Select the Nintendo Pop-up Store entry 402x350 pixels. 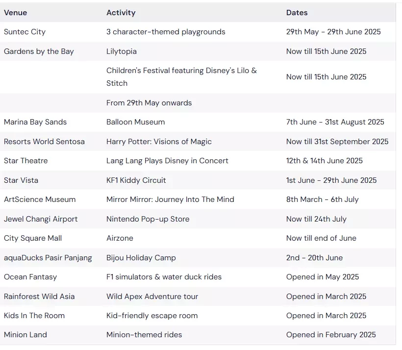point(148,219)
